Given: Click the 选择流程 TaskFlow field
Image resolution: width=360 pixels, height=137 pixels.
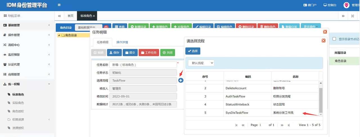Looking at the screenshot, I should tap(143, 80).
